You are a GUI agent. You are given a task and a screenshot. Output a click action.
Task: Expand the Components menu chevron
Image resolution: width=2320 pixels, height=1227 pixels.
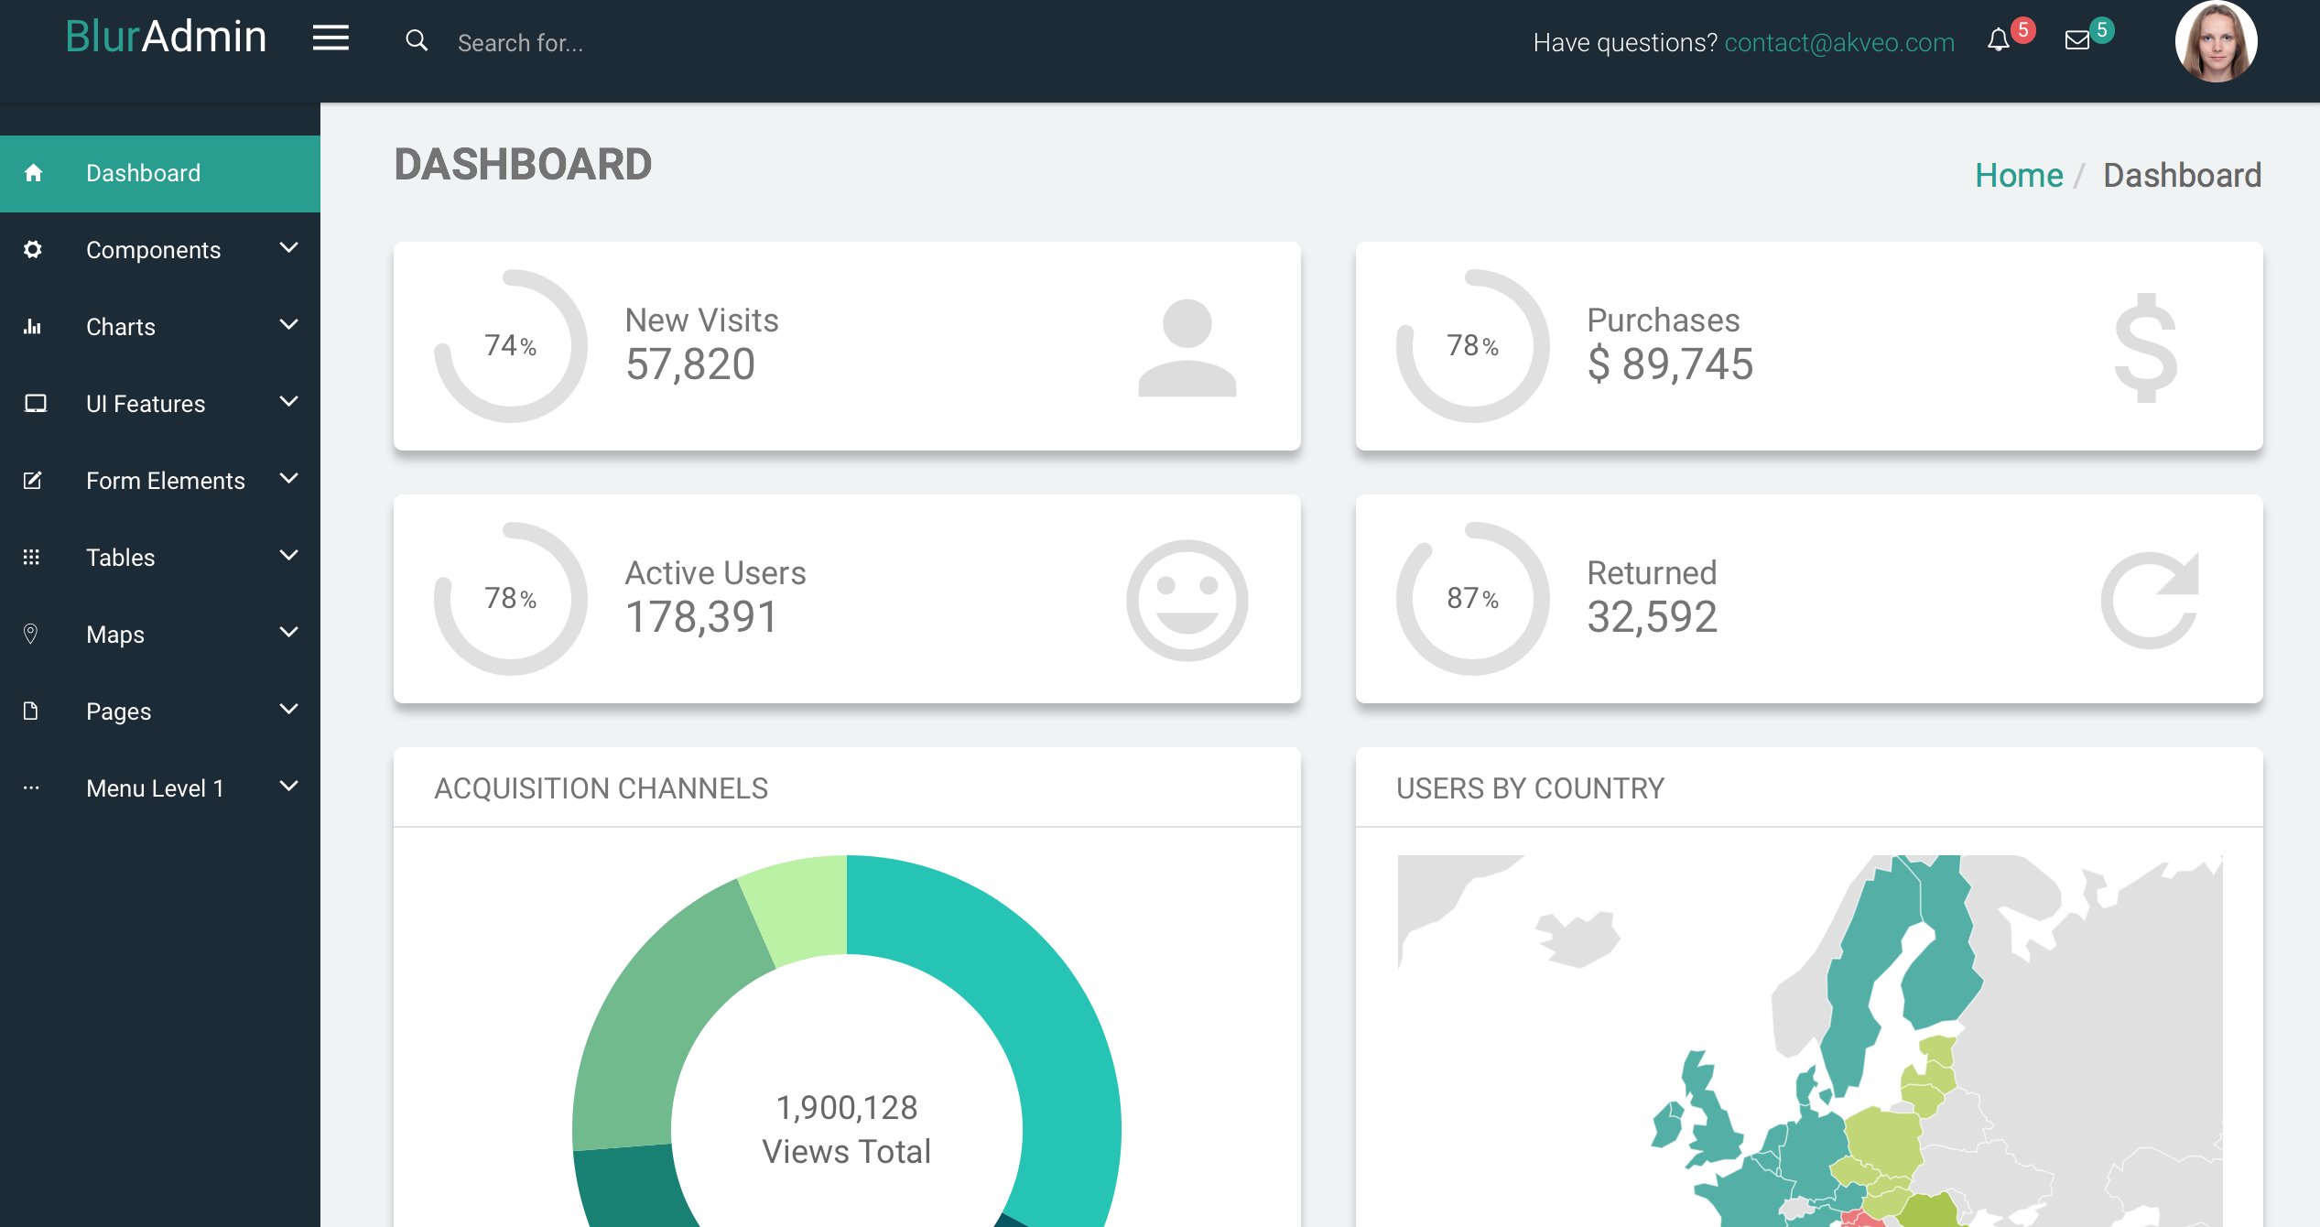pyautogui.click(x=289, y=248)
